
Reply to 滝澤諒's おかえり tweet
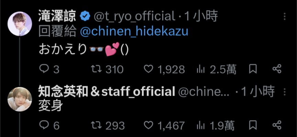49,69
